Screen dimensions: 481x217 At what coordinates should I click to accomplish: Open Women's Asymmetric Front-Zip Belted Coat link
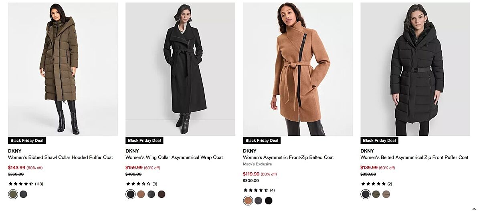288,157
